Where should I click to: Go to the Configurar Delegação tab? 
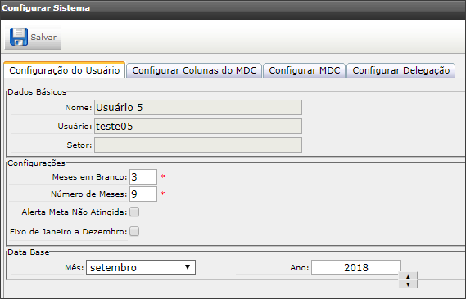click(401, 70)
